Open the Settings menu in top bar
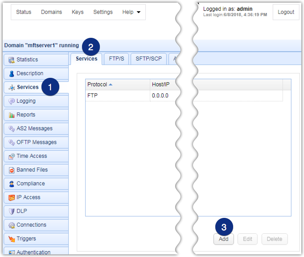Screen dimensions: 304x257 tap(103, 12)
